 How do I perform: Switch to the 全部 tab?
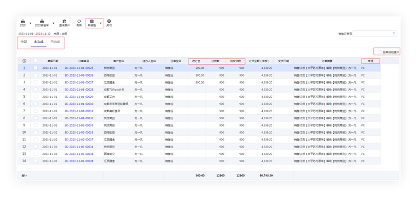tap(24, 42)
